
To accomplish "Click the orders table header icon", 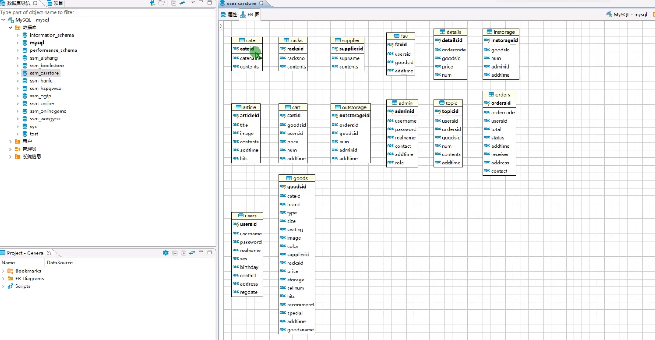I will 491,94.
